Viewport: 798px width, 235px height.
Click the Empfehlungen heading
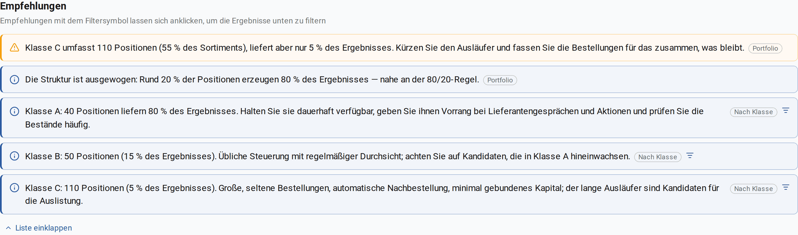[x=33, y=6]
